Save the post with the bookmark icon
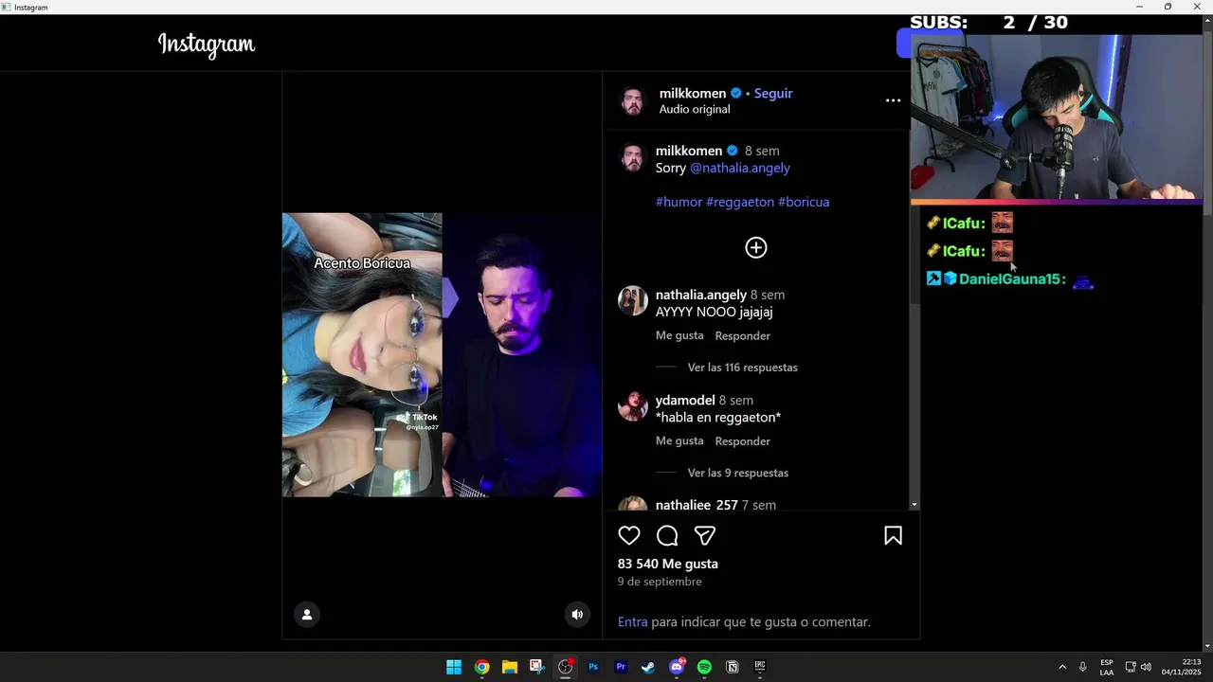This screenshot has width=1213, height=682. 893,536
